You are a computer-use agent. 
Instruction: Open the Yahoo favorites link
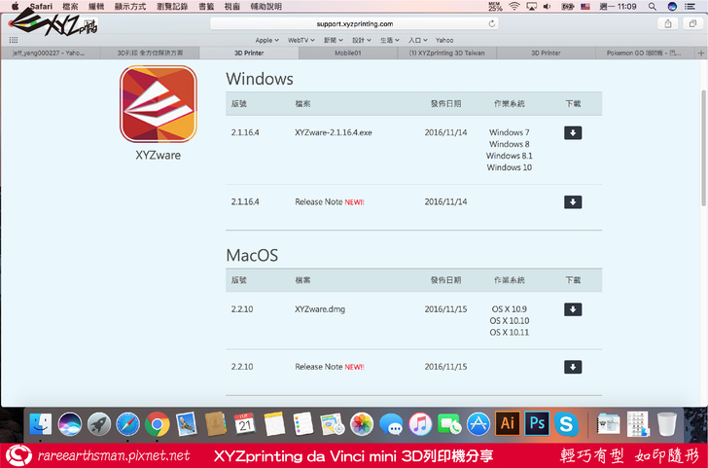pyautogui.click(x=444, y=40)
